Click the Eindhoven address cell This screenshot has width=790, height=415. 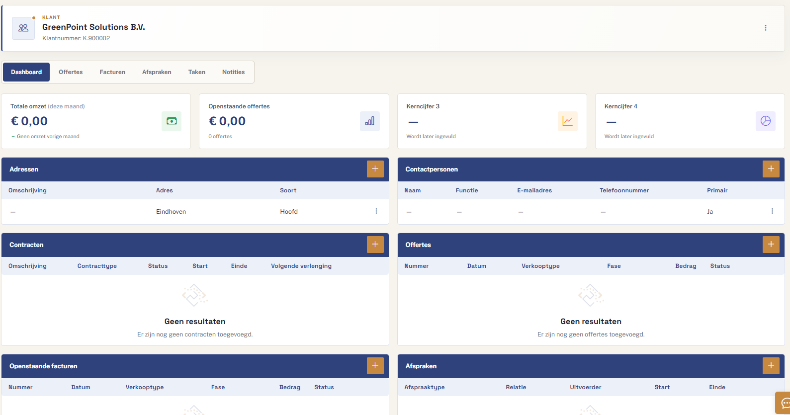click(x=171, y=212)
